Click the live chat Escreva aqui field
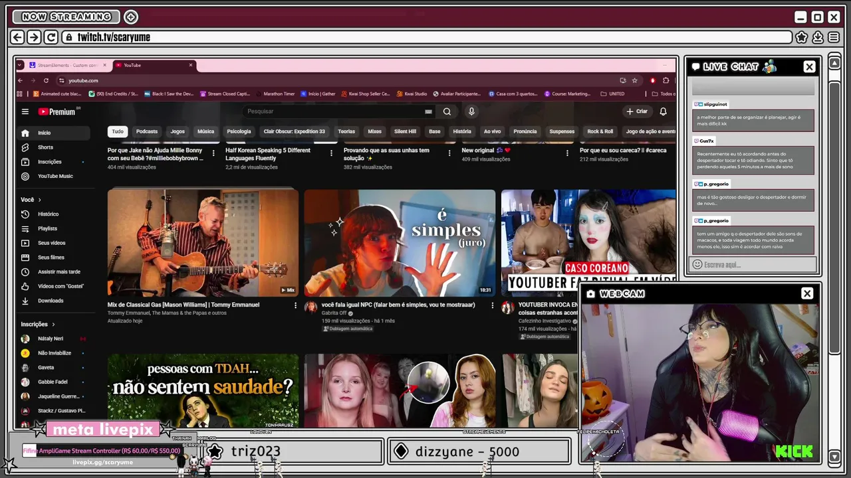Viewport: 851px width, 478px height. click(x=753, y=264)
